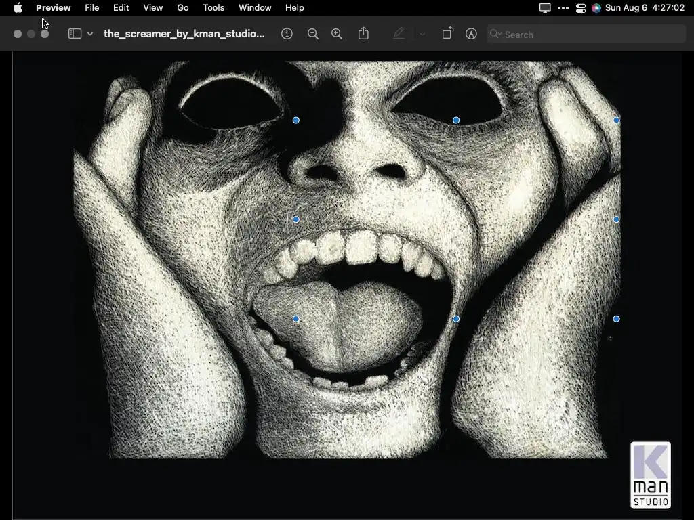Open Siri from menu bar
694x520 pixels.
(x=596, y=8)
